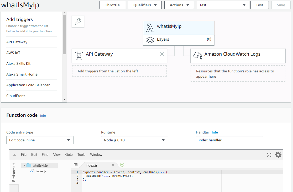The image size is (293, 192).
Task: Click the API Gateway trigger icon
Action: click(x=79, y=55)
